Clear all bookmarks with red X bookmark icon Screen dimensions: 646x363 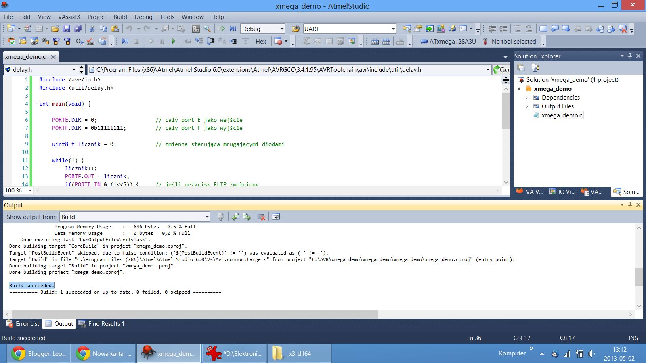click(x=623, y=29)
